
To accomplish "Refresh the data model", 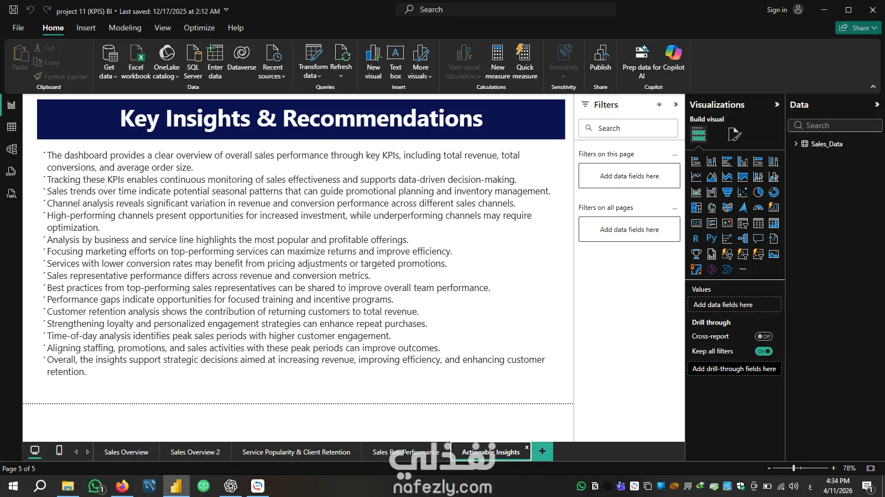I will [x=341, y=62].
